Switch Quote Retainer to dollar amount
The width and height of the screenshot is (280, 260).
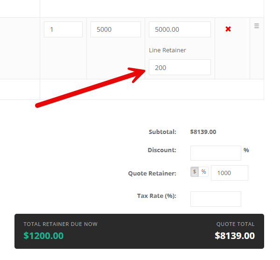[195, 172]
